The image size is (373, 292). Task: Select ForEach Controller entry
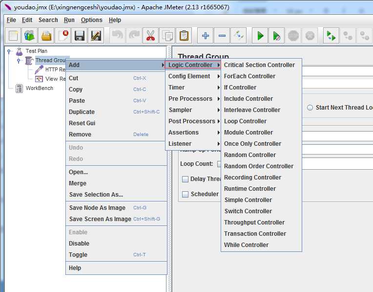tap(261, 76)
